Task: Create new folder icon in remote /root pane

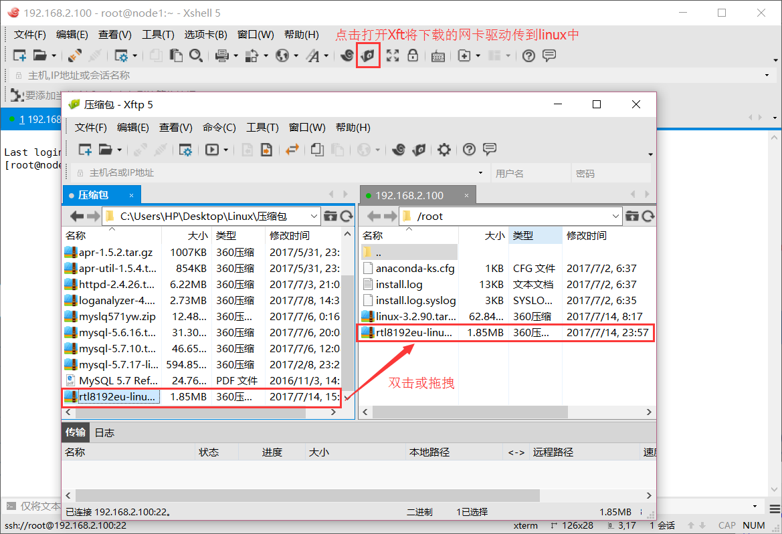Action: click(x=632, y=216)
